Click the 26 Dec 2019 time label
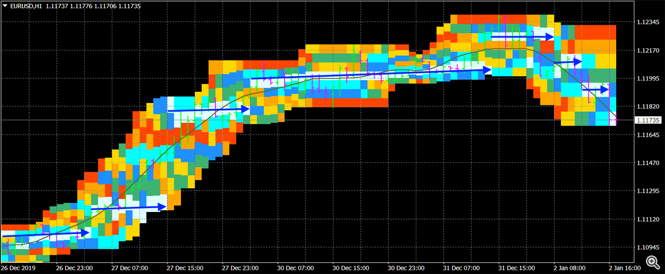The height and width of the screenshot is (274, 665). 18,268
